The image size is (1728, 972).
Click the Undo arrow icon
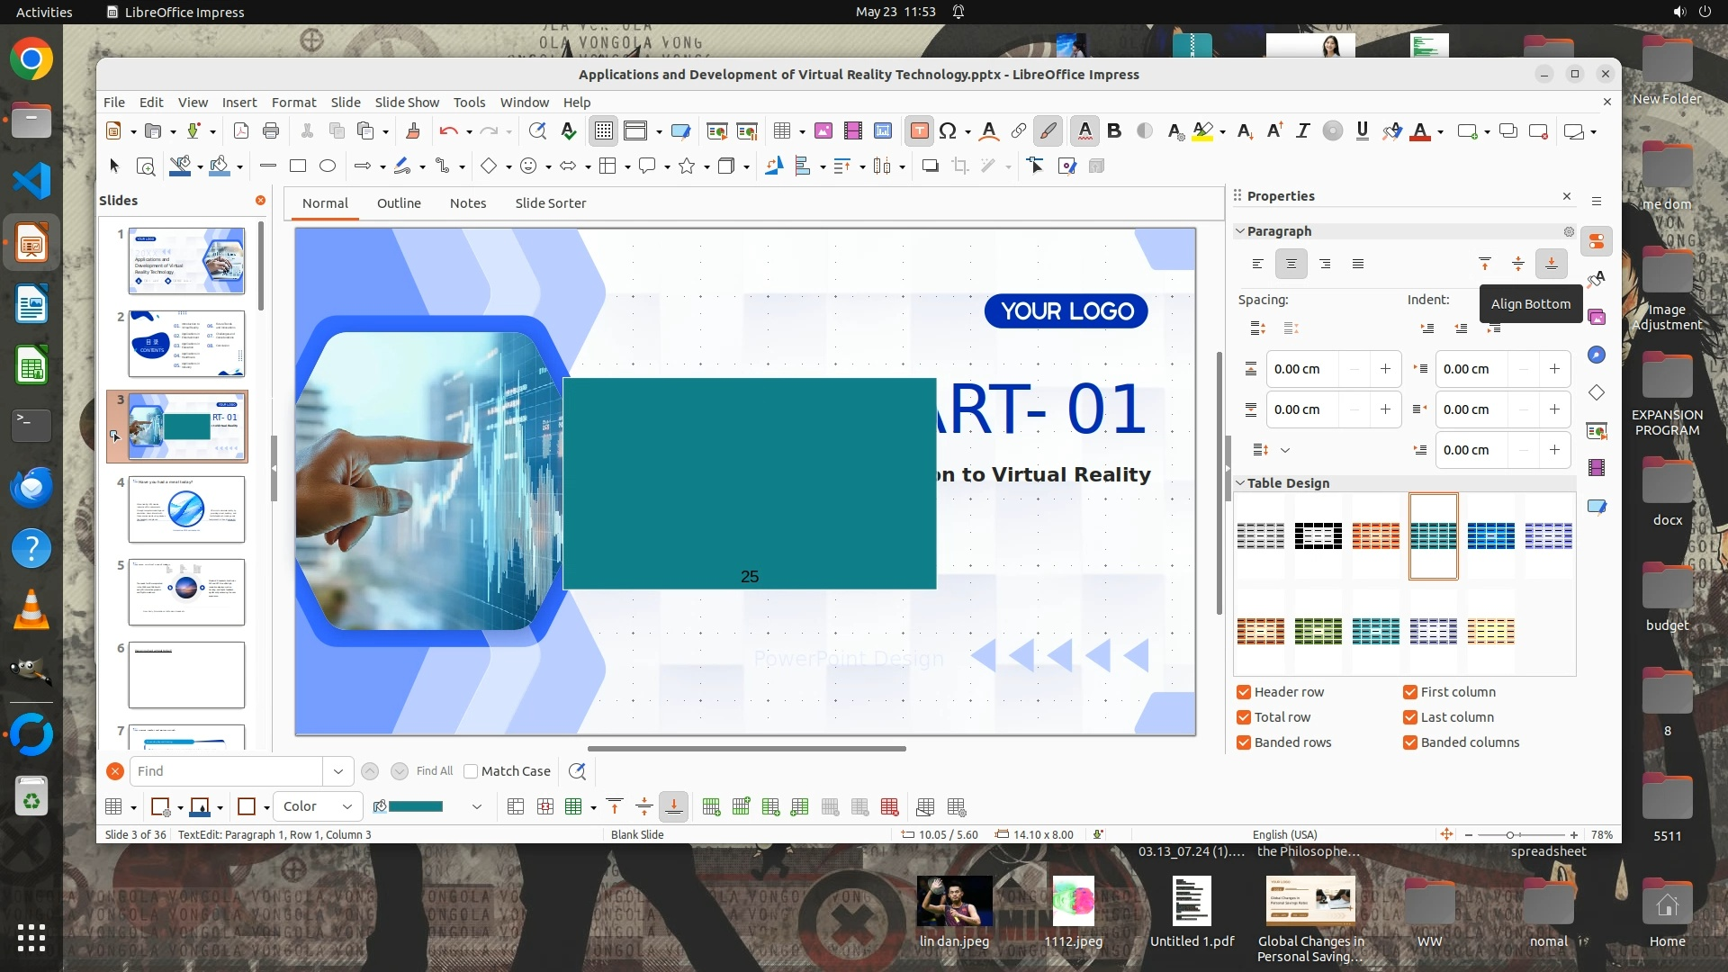[x=447, y=131]
